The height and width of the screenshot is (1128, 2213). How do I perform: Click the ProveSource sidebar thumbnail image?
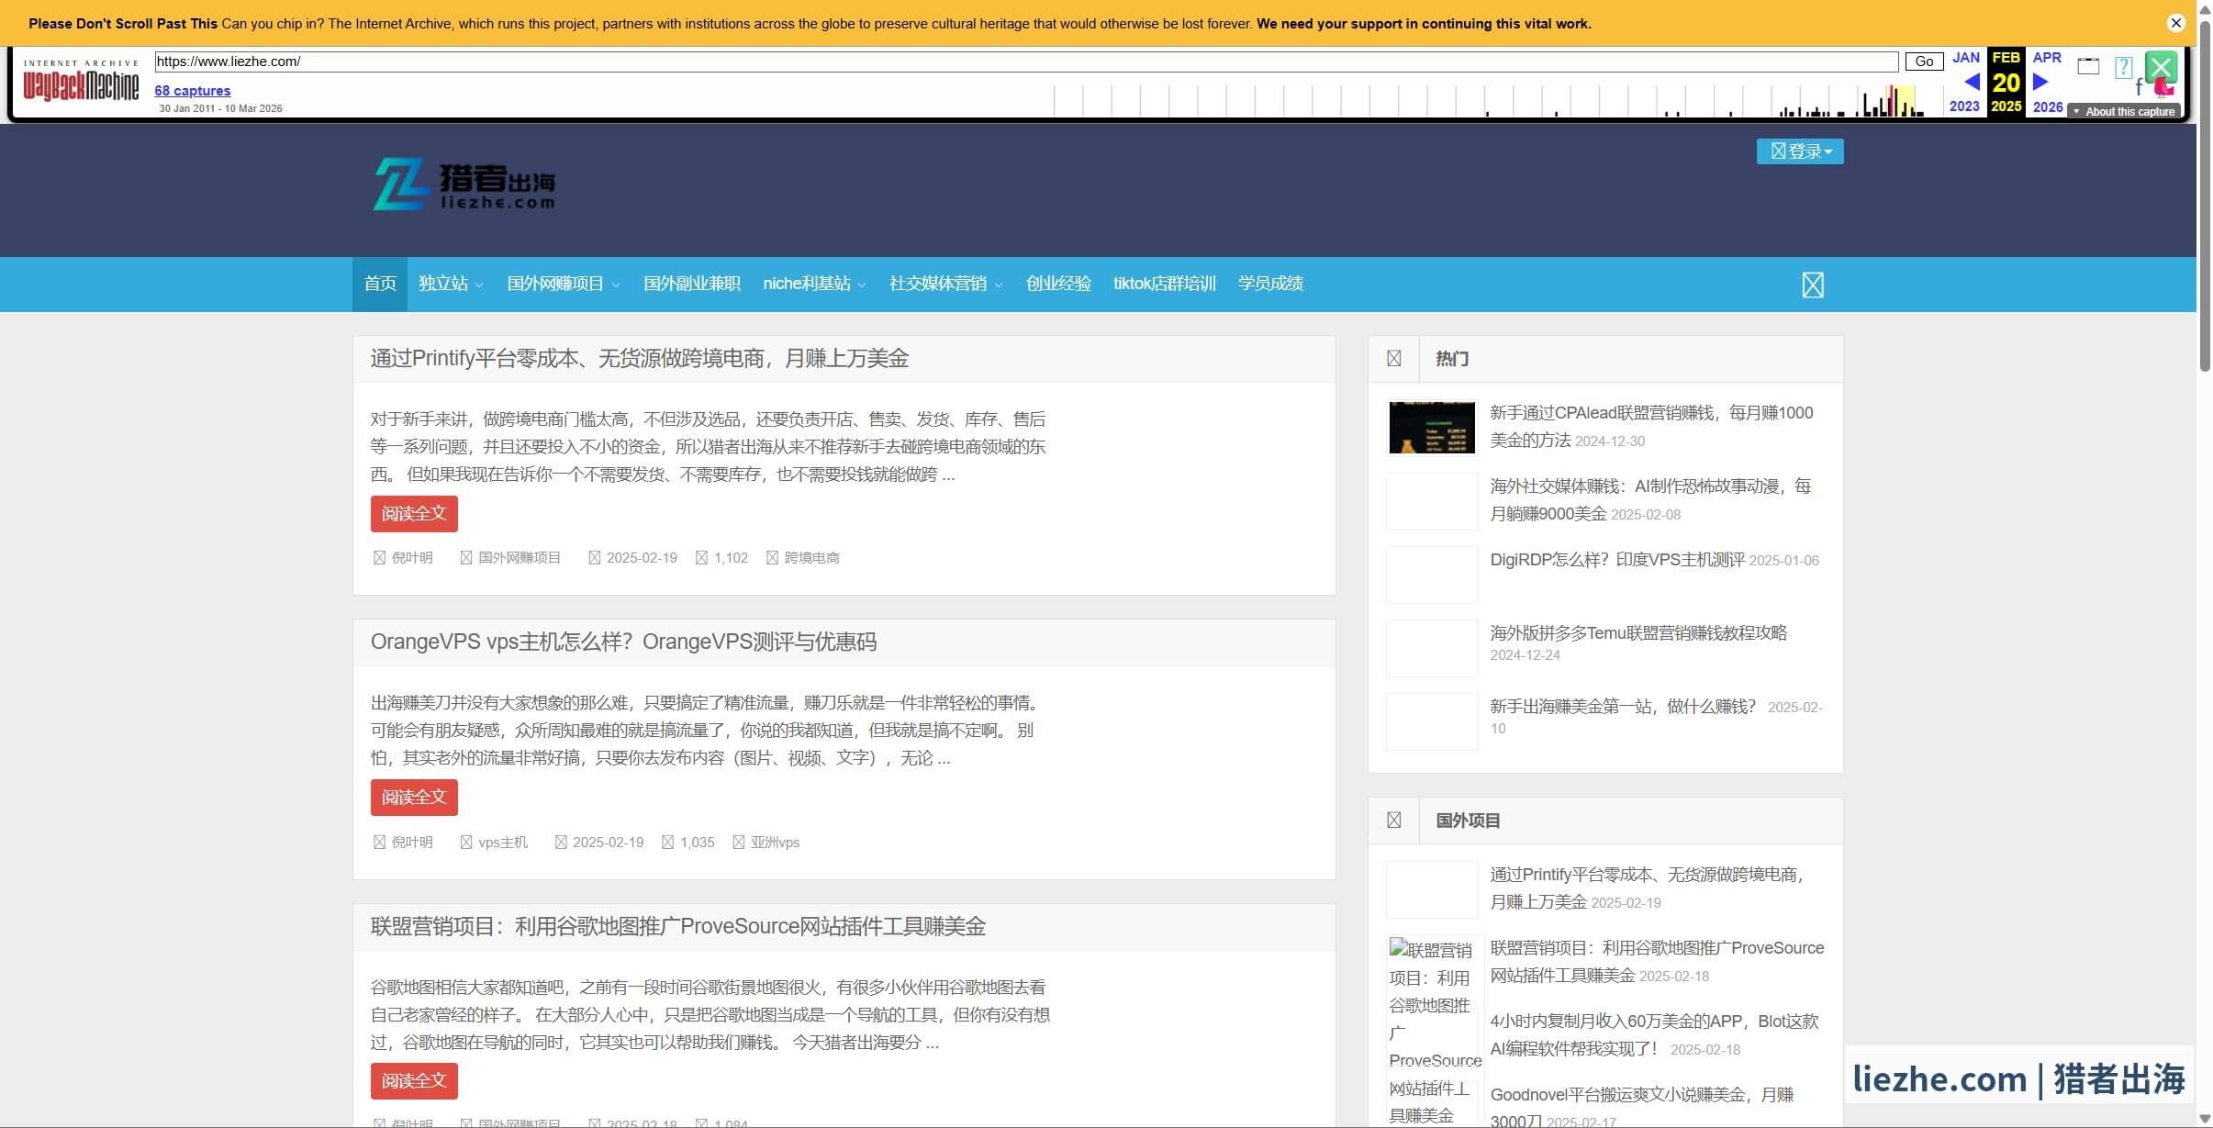pyautogui.click(x=1435, y=1032)
